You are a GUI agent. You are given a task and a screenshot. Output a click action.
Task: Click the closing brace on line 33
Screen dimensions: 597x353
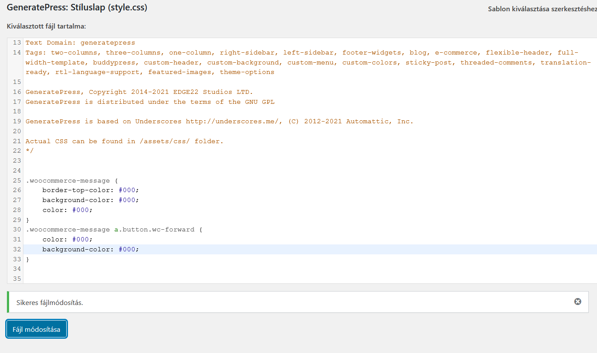point(28,259)
